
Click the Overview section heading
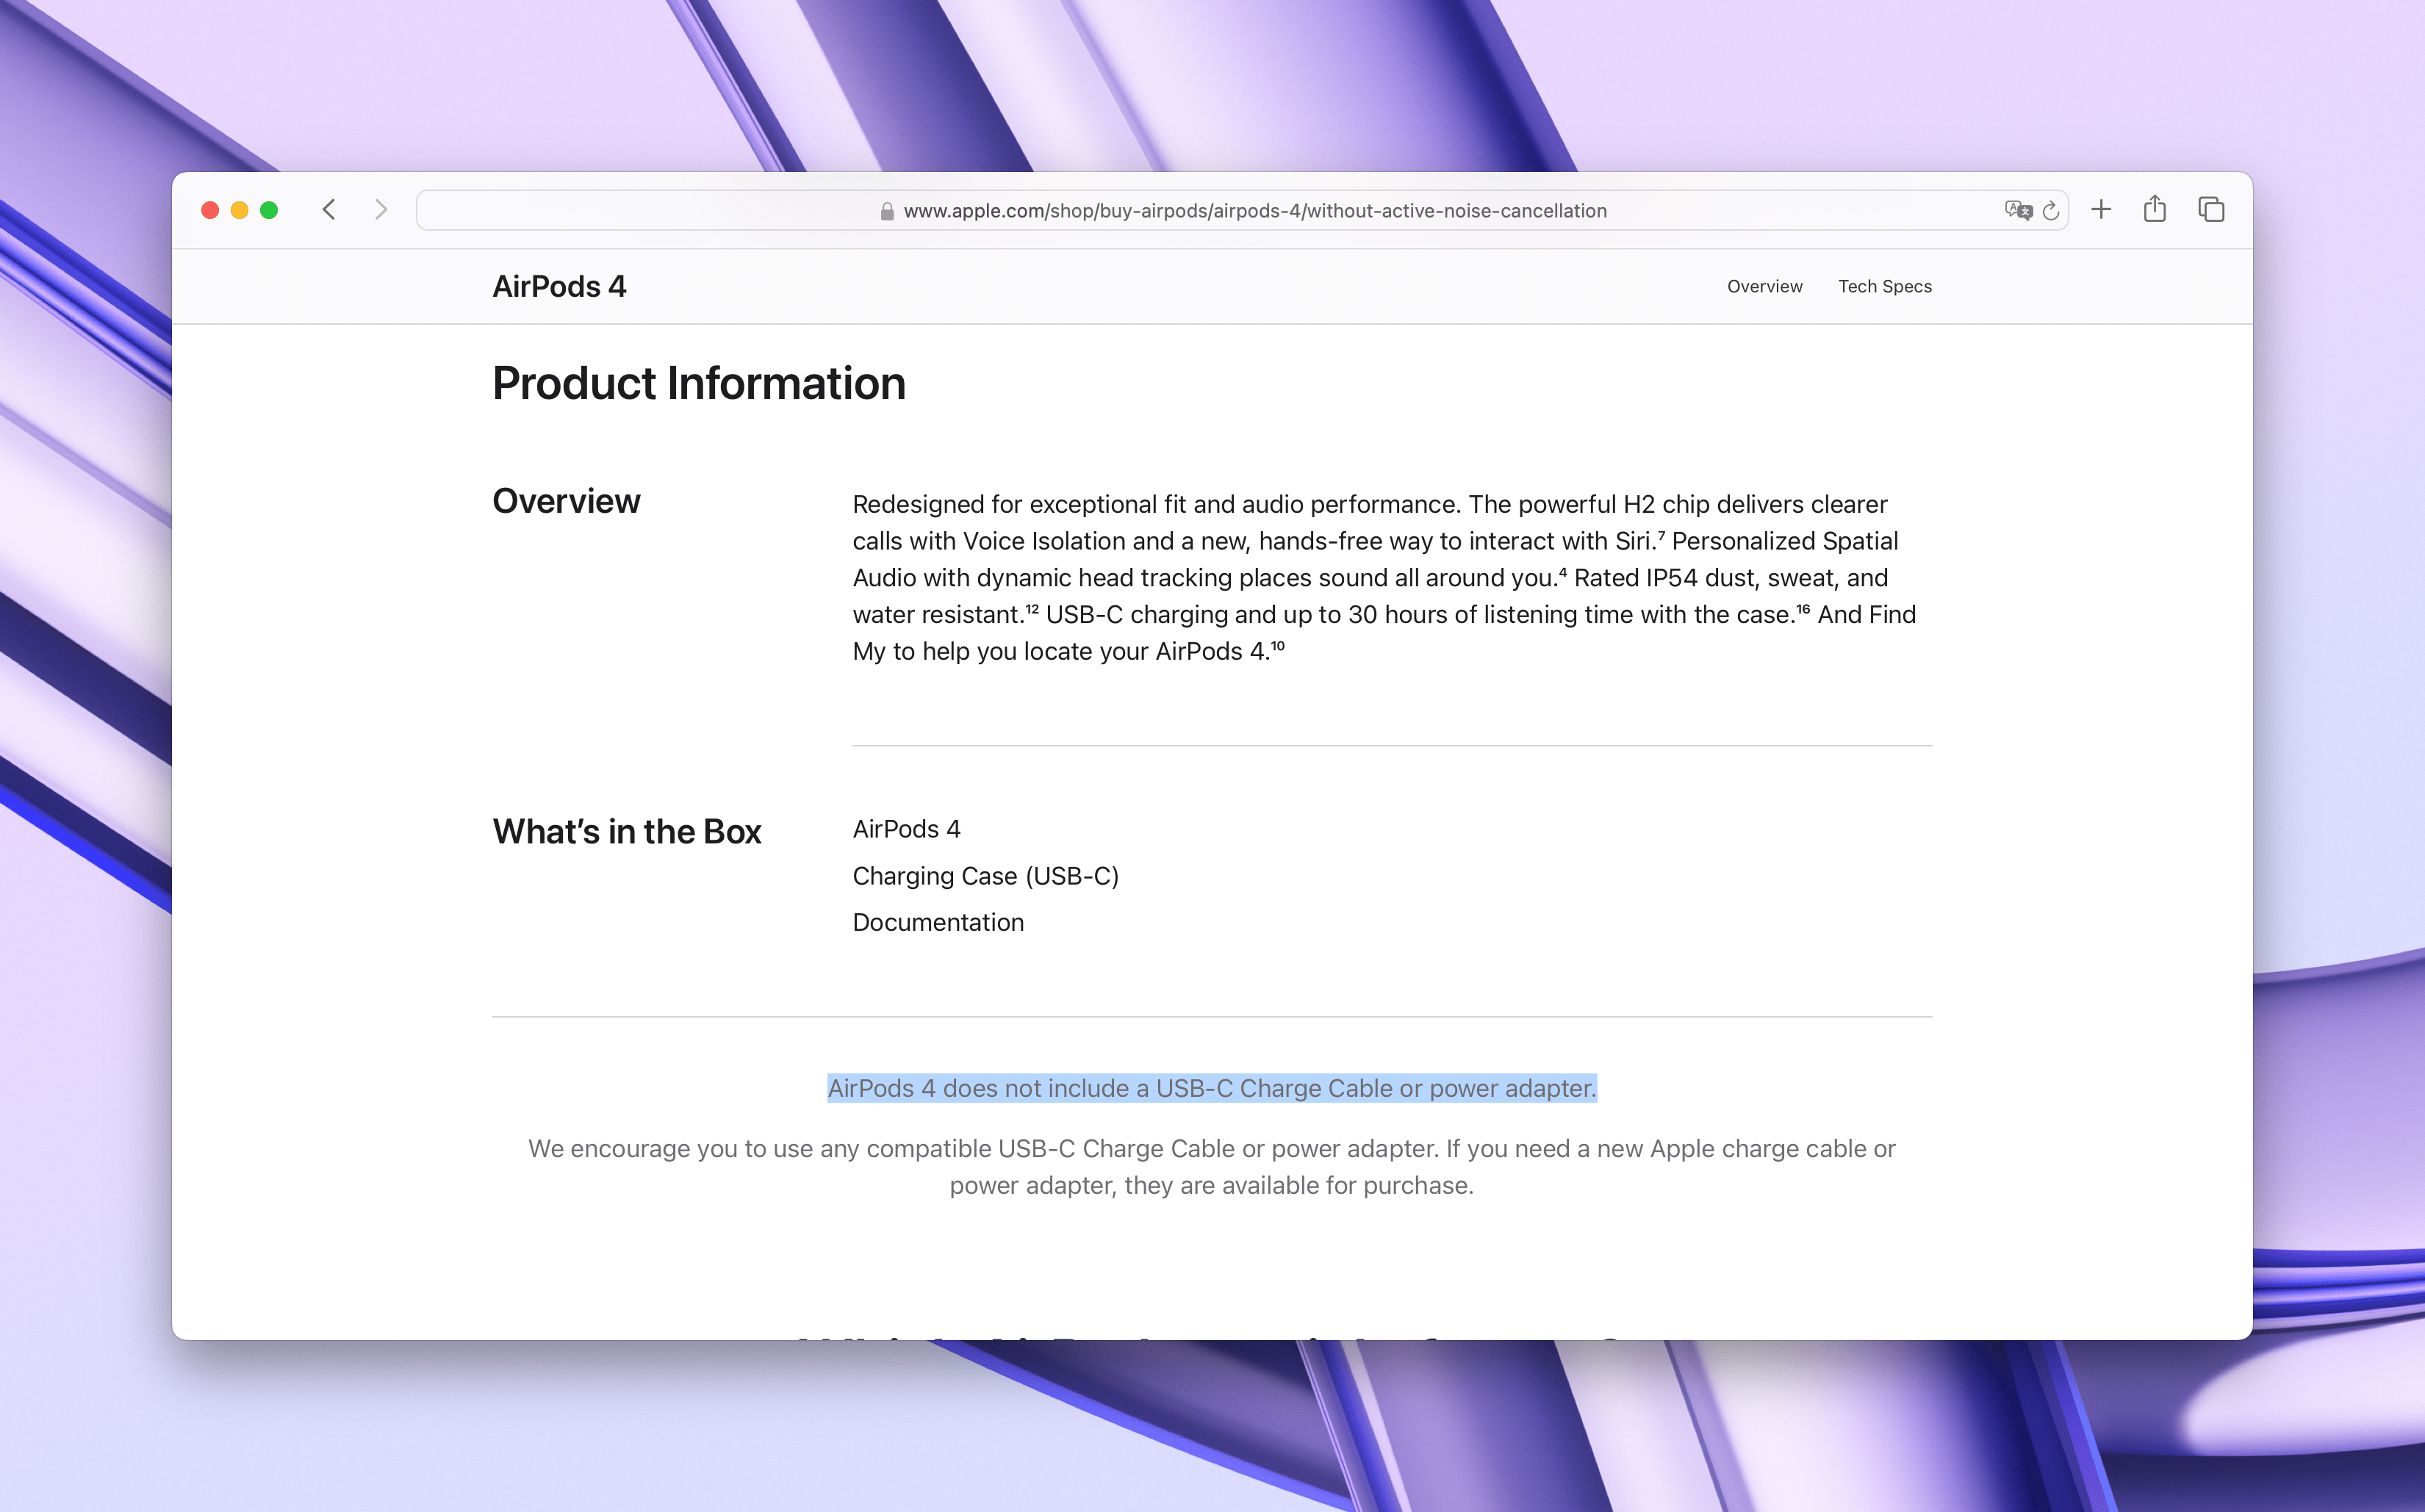point(566,501)
